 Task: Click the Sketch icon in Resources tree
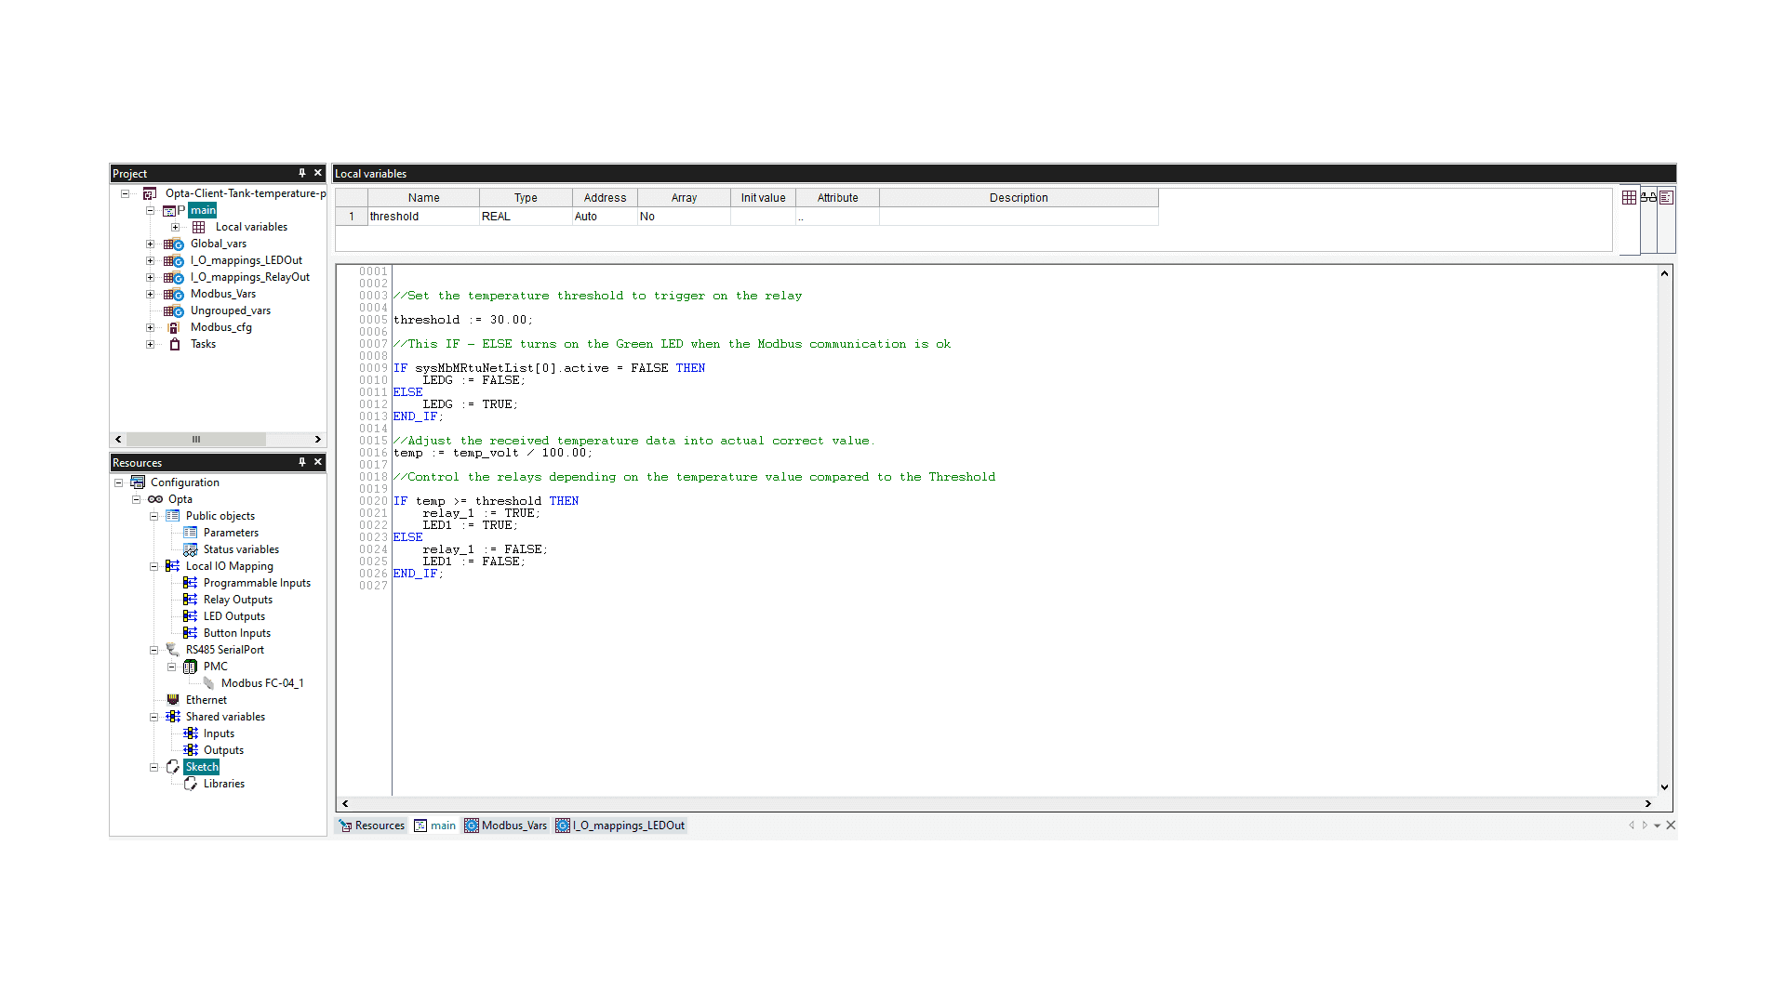click(x=173, y=767)
